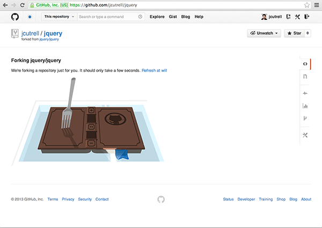Open the Terms footer link

tap(53, 199)
